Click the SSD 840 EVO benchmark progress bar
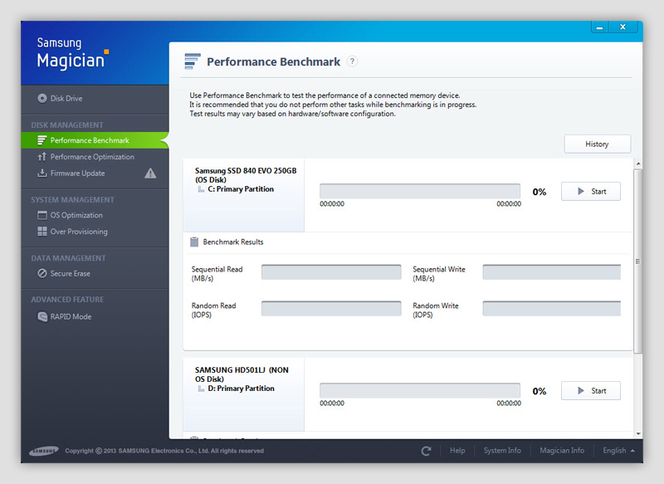The height and width of the screenshot is (484, 664). pyautogui.click(x=420, y=191)
